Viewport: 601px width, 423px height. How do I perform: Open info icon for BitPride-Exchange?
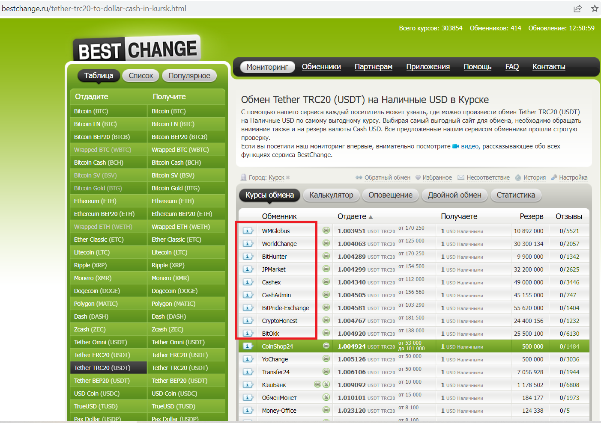(x=248, y=308)
